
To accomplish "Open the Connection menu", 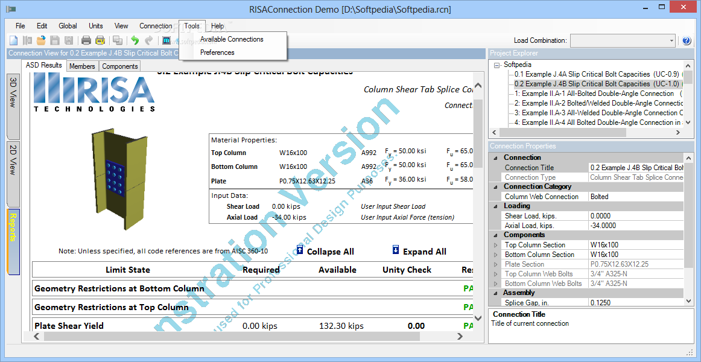I will click(156, 26).
